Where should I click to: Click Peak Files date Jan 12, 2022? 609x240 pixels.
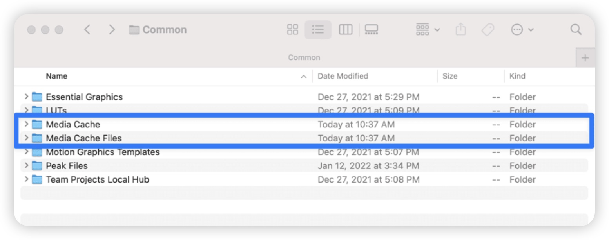[368, 166]
